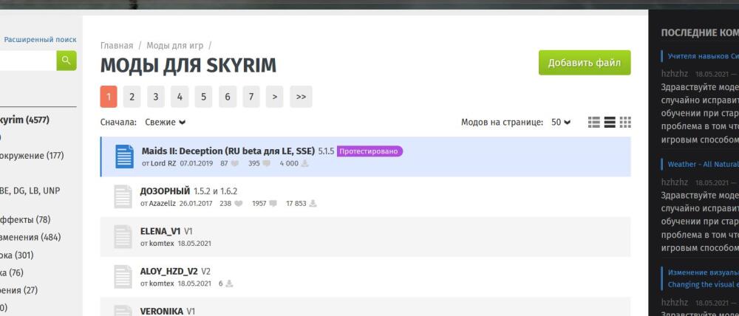This screenshot has width=739, height=316.
Task: Go to page 7 of mods
Action: pyautogui.click(x=251, y=97)
